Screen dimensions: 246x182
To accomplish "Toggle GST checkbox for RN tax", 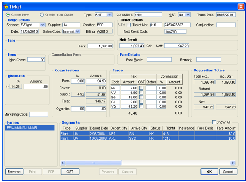I will 142,88.
